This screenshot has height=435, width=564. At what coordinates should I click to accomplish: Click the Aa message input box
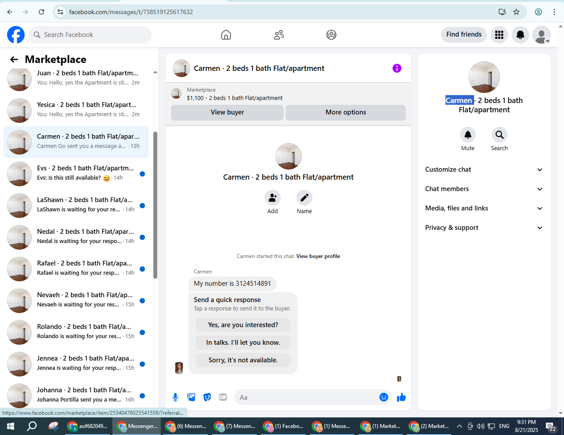pos(307,398)
